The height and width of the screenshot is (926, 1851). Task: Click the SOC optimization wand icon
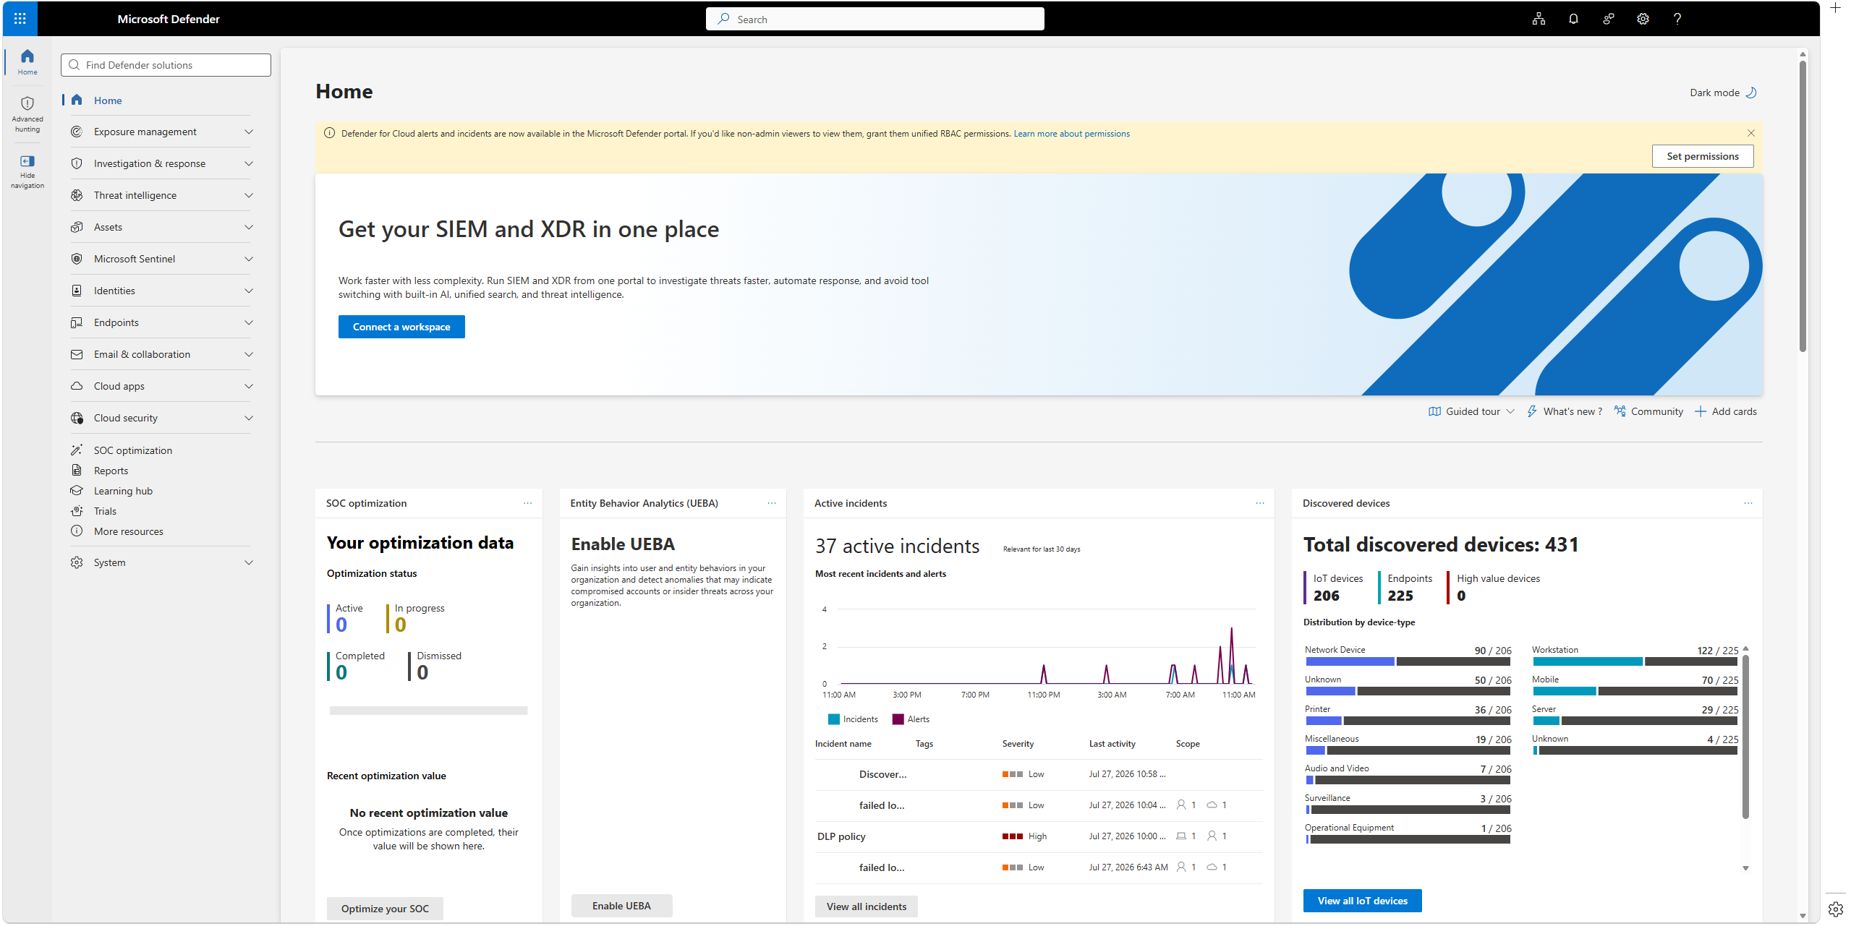(x=77, y=450)
